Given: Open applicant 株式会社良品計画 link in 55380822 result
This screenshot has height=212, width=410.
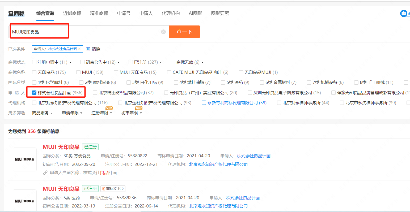Looking at the screenshot, I should tap(254, 156).
